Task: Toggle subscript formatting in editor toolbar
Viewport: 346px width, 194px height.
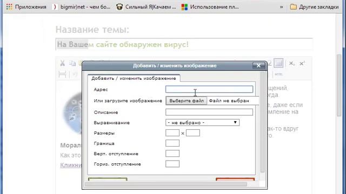Action: (x=292, y=64)
